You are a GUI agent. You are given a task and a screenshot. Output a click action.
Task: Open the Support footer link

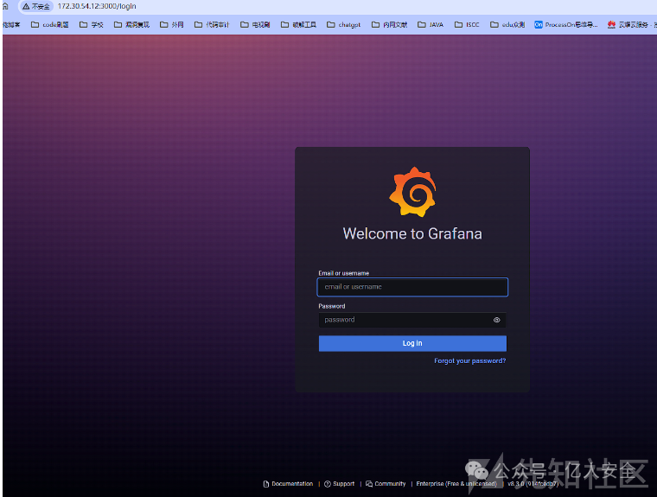(x=340, y=483)
